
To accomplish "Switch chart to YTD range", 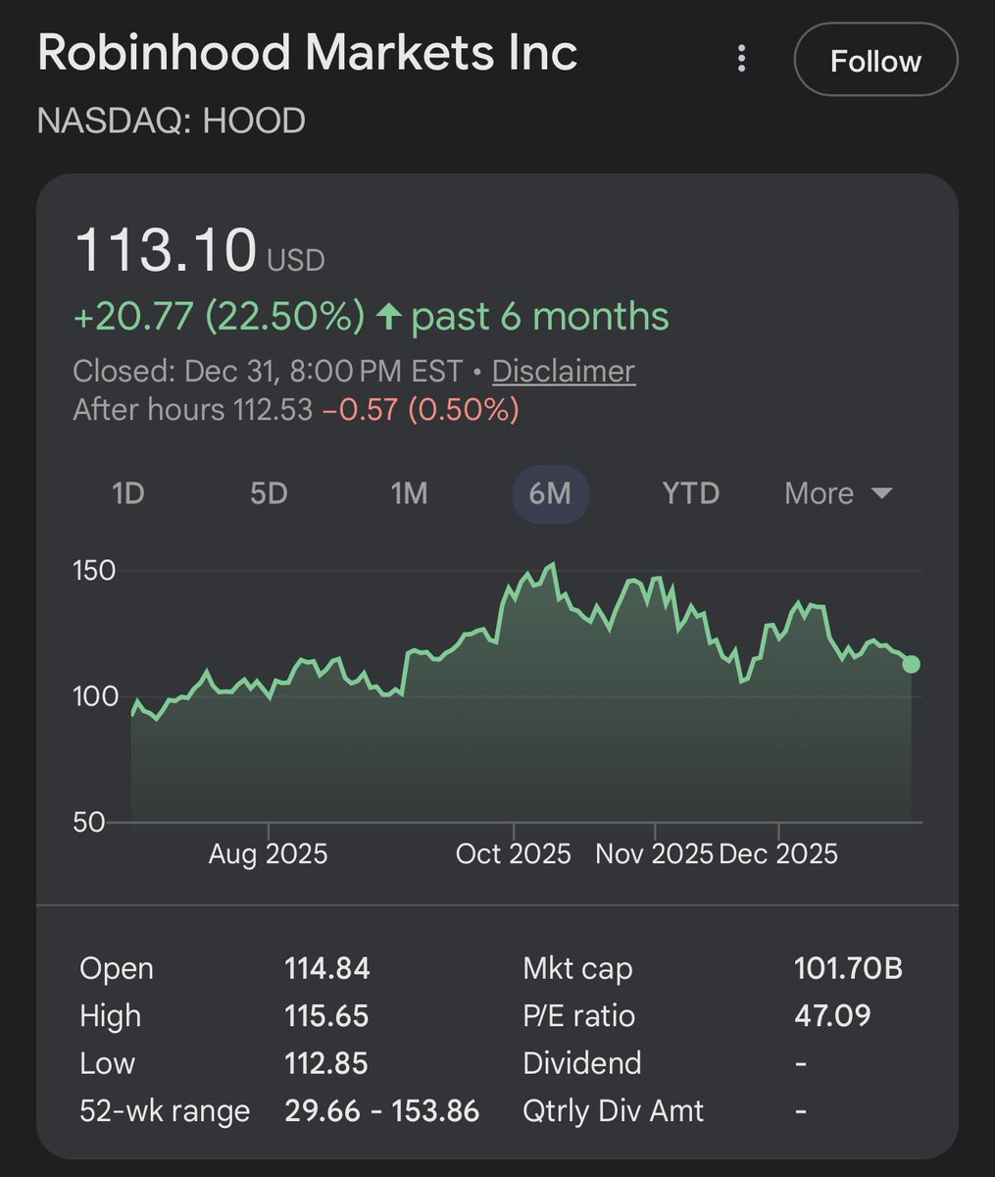I will pyautogui.click(x=691, y=493).
